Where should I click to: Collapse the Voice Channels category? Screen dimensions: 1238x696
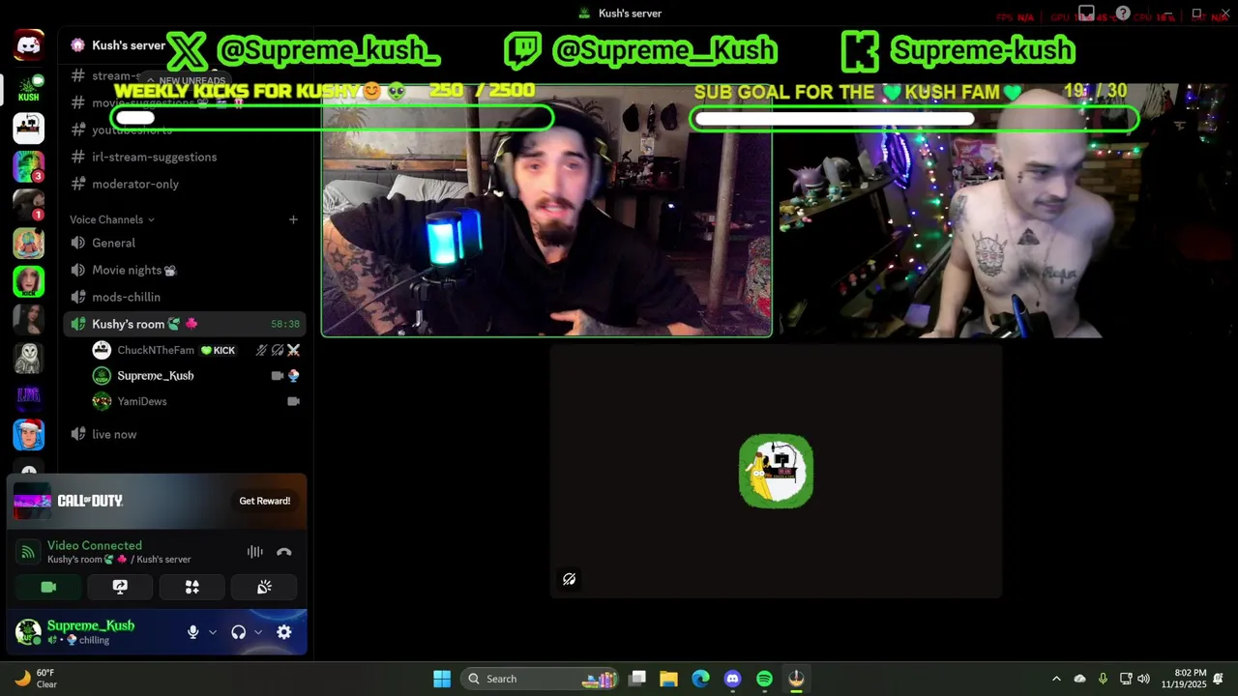click(x=112, y=219)
